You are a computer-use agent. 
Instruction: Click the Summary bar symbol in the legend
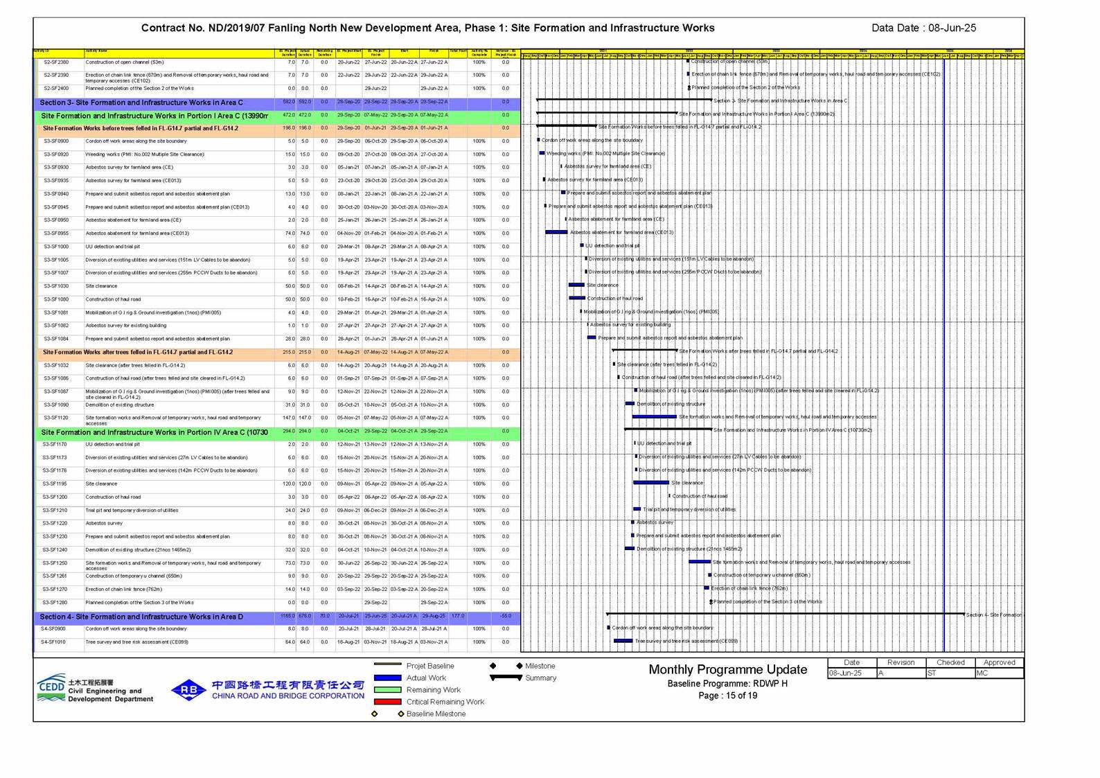[506, 678]
